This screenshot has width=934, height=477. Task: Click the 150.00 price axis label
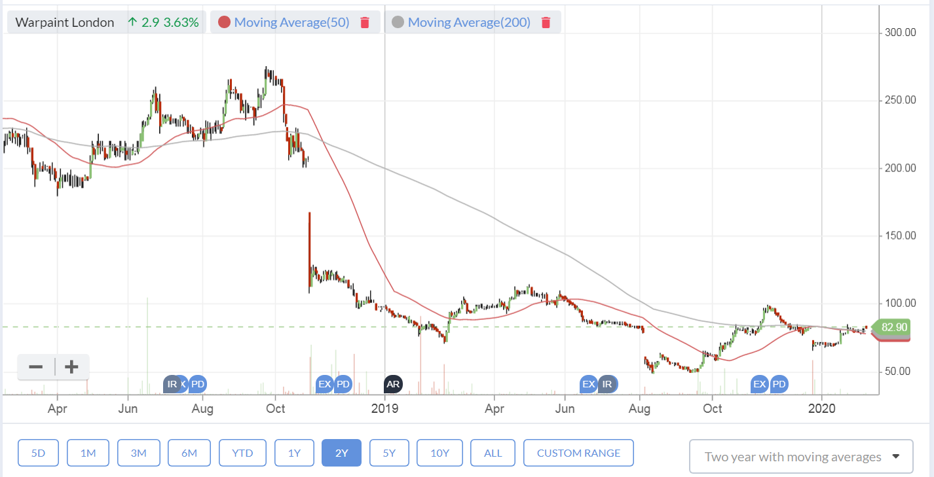(900, 236)
